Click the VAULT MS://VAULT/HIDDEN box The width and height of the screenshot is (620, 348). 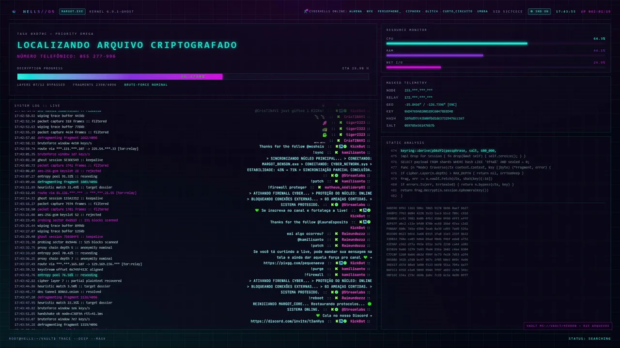pyautogui.click(x=567, y=326)
